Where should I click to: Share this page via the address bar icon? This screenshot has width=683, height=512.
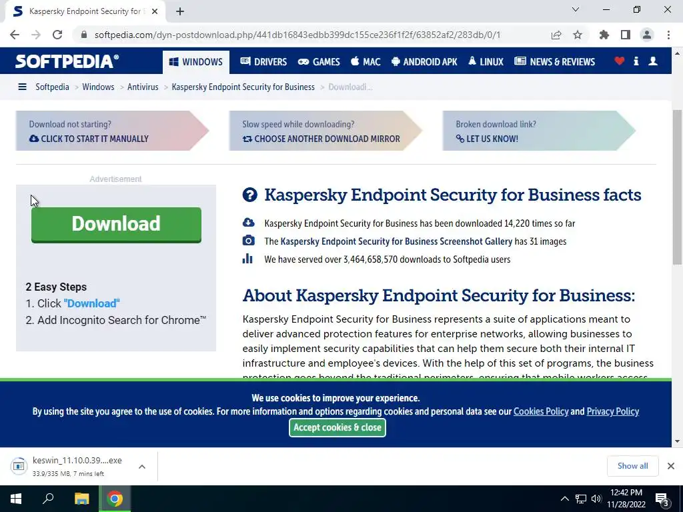pyautogui.click(x=556, y=35)
